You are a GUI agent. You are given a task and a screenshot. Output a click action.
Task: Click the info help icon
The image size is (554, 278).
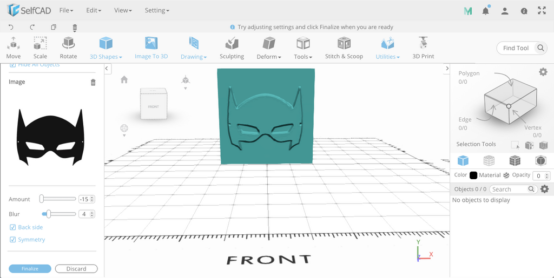coord(524,11)
